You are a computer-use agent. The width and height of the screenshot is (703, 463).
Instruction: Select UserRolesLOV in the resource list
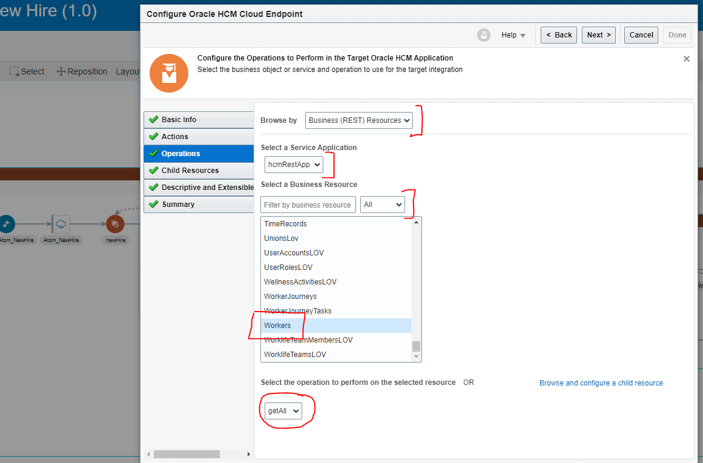336,267
